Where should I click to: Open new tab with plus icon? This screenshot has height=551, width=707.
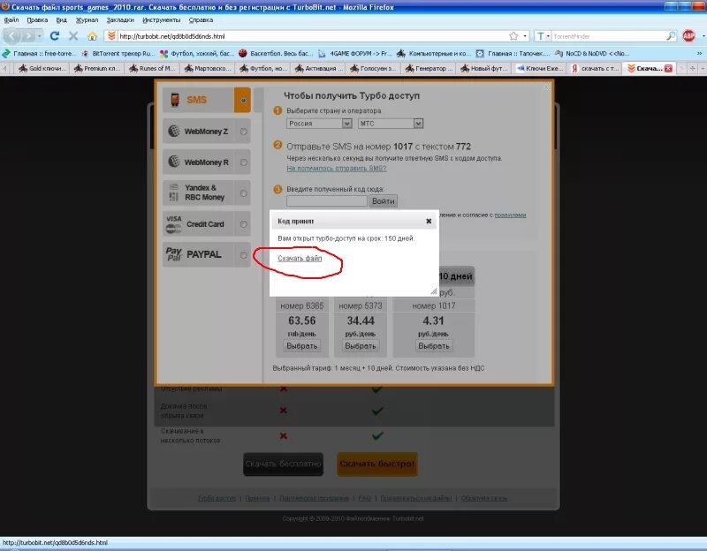(x=693, y=69)
